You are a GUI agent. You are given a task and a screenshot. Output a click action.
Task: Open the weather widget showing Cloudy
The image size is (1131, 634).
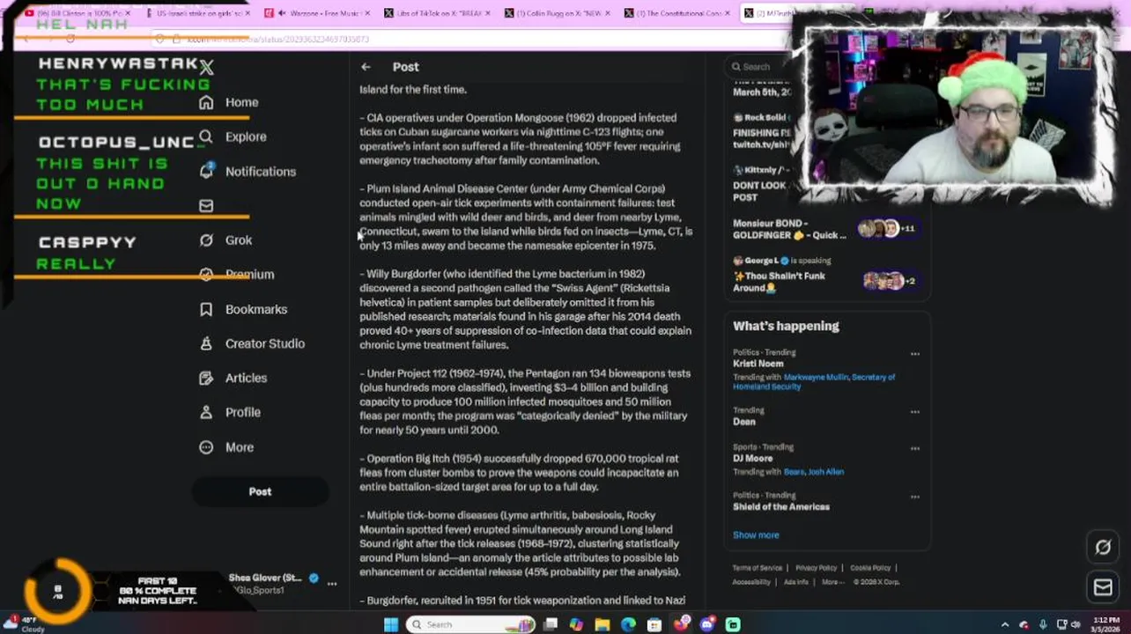(24, 624)
